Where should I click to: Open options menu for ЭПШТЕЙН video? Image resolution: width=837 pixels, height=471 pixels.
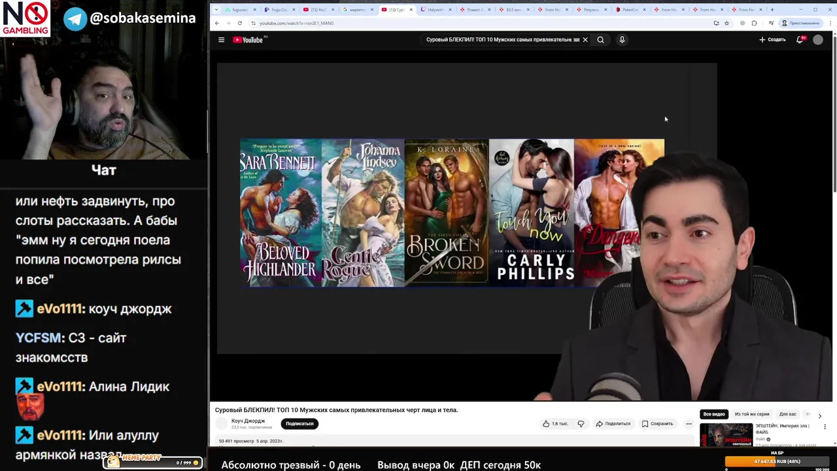point(825,427)
